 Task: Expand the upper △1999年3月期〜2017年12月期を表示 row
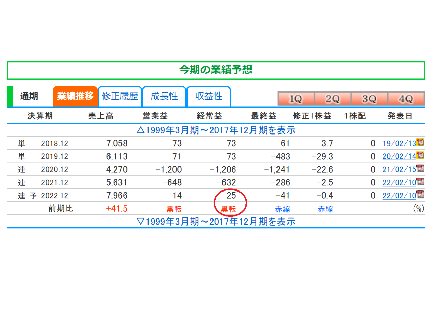(x=216, y=130)
